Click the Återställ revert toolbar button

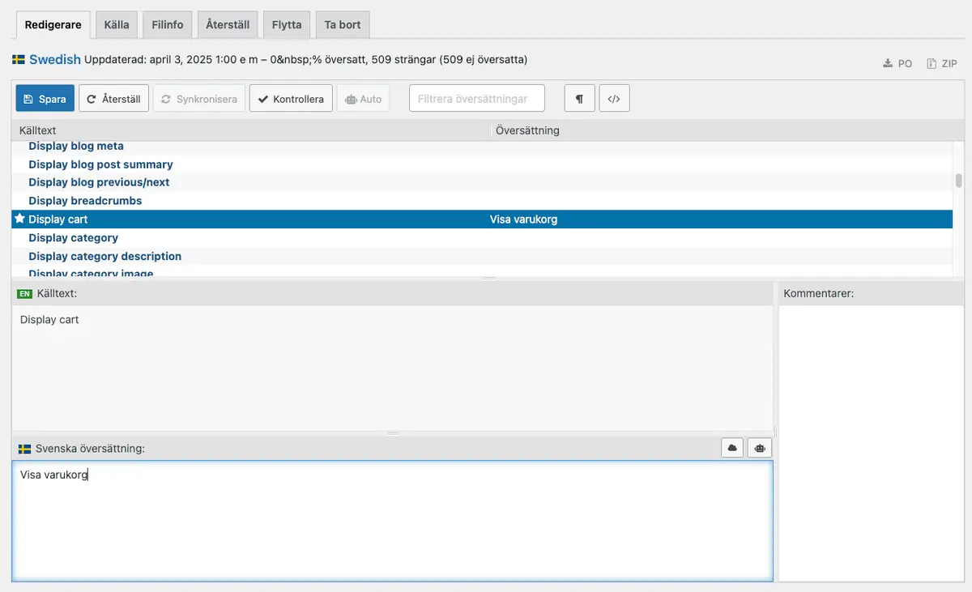click(113, 99)
